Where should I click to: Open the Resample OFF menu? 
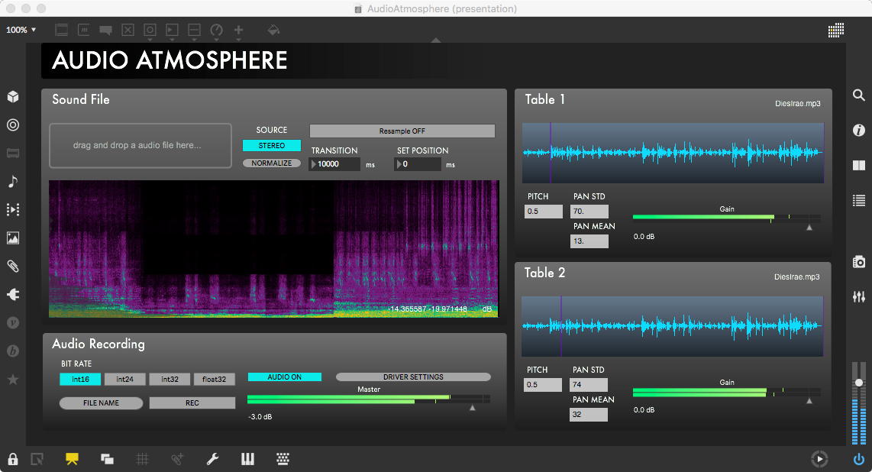point(402,131)
